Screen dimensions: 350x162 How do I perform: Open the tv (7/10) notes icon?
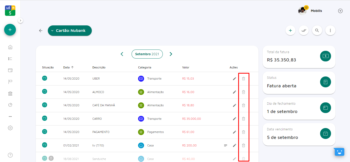tap(226, 145)
